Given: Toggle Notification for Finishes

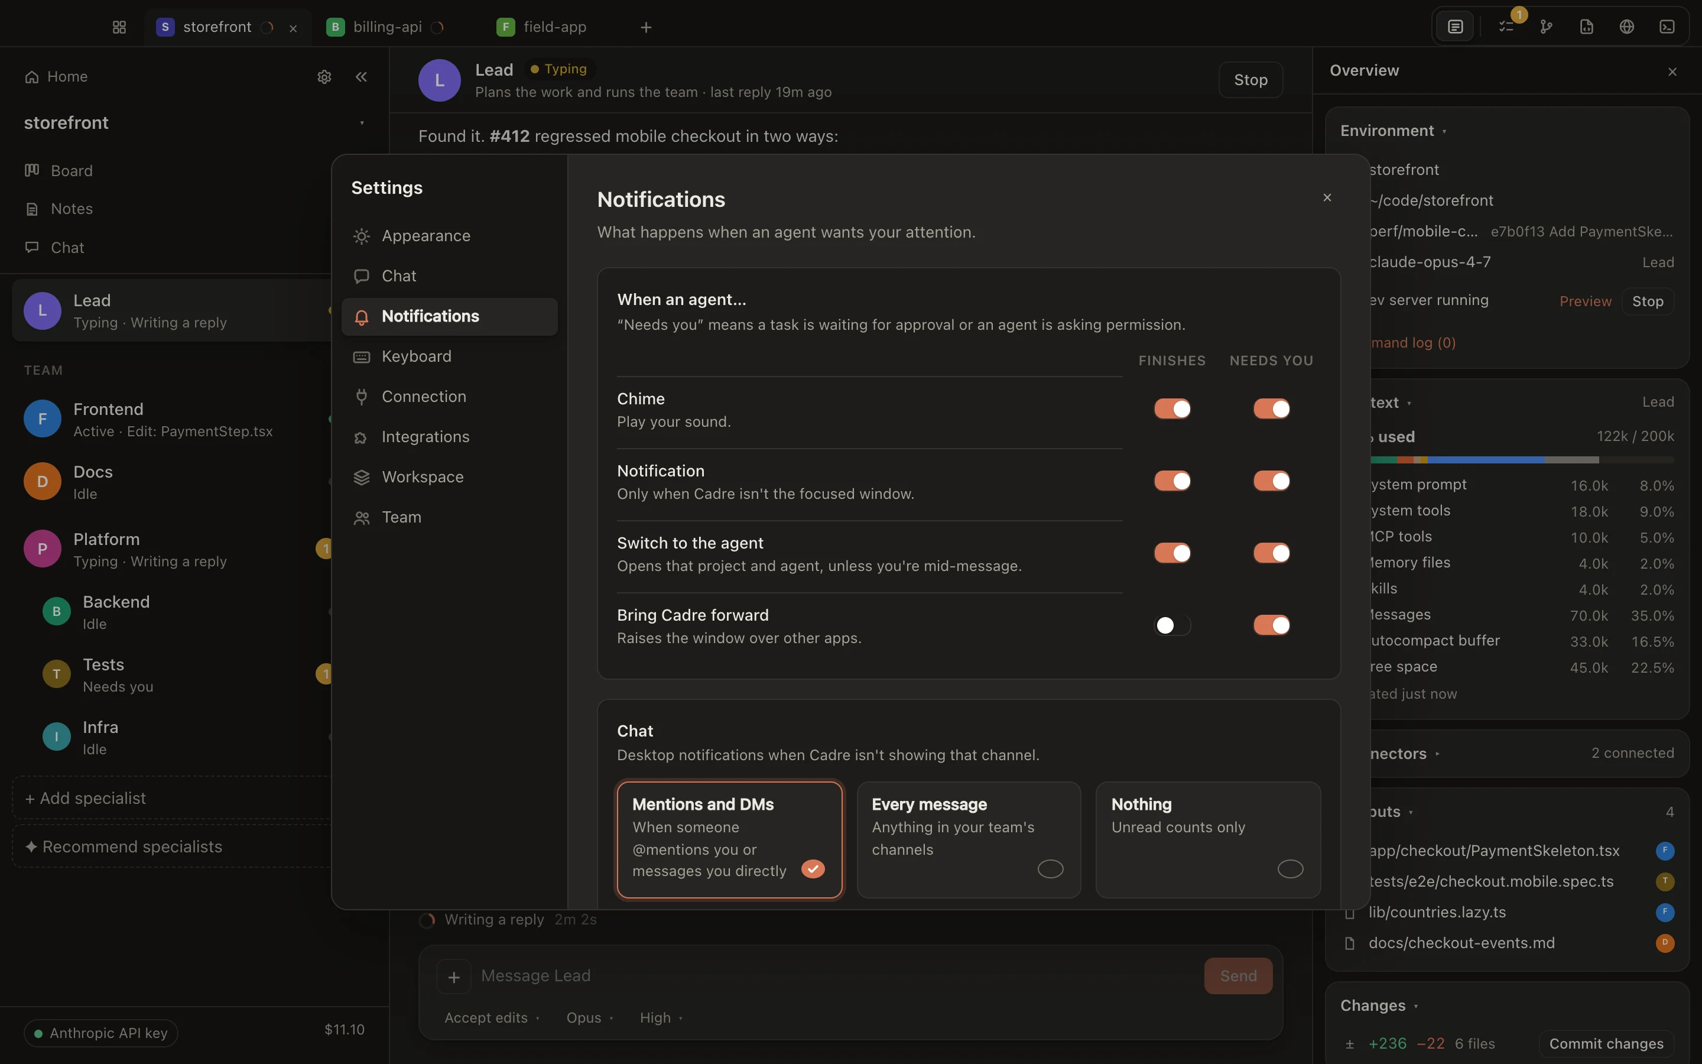Looking at the screenshot, I should click(x=1172, y=481).
